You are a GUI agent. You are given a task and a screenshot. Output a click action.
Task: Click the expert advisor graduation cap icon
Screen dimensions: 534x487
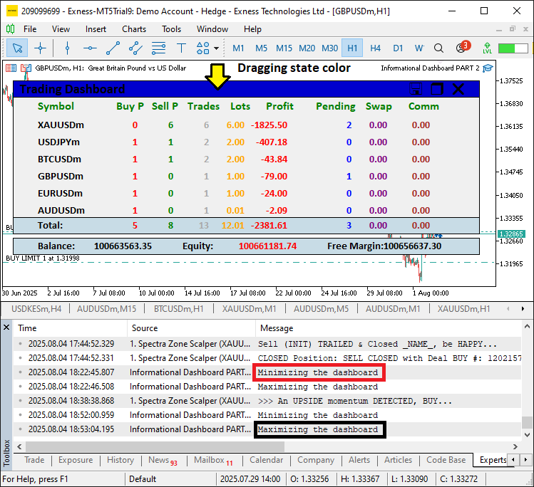(x=488, y=68)
